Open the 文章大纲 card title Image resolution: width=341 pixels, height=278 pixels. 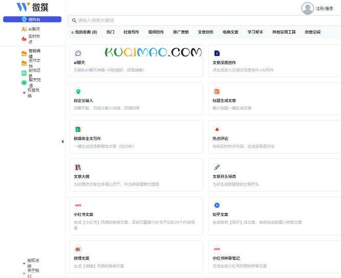[81, 177]
